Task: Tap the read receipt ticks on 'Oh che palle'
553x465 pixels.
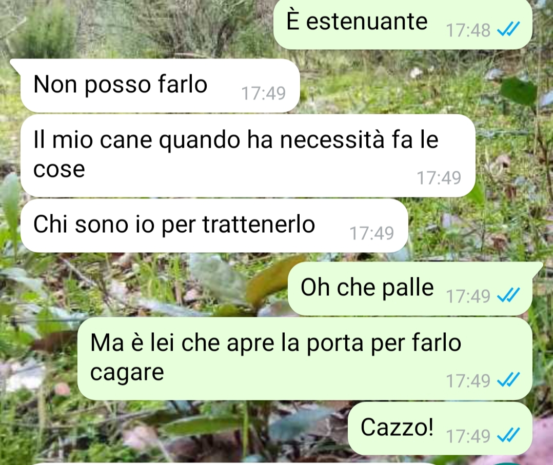Action: [x=508, y=295]
